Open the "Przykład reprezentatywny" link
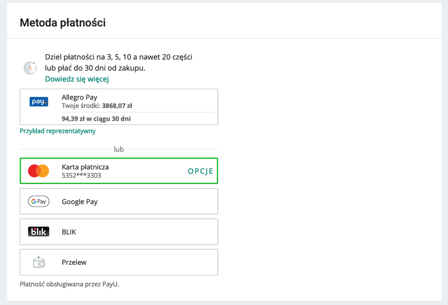The height and width of the screenshot is (305, 448). point(57,131)
